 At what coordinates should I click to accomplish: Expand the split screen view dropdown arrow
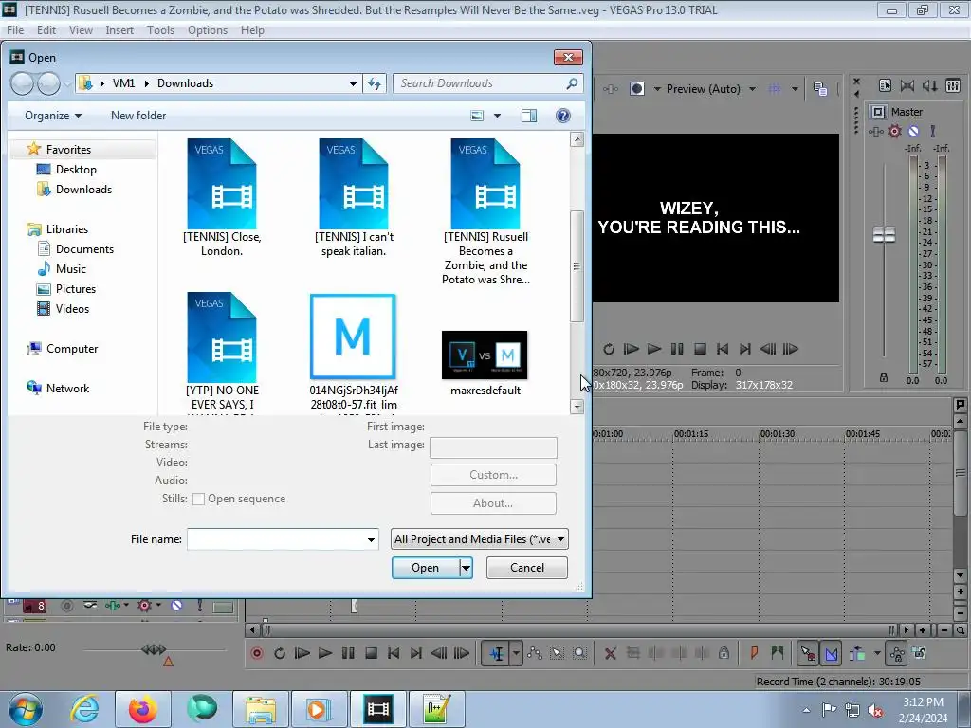coord(657,89)
